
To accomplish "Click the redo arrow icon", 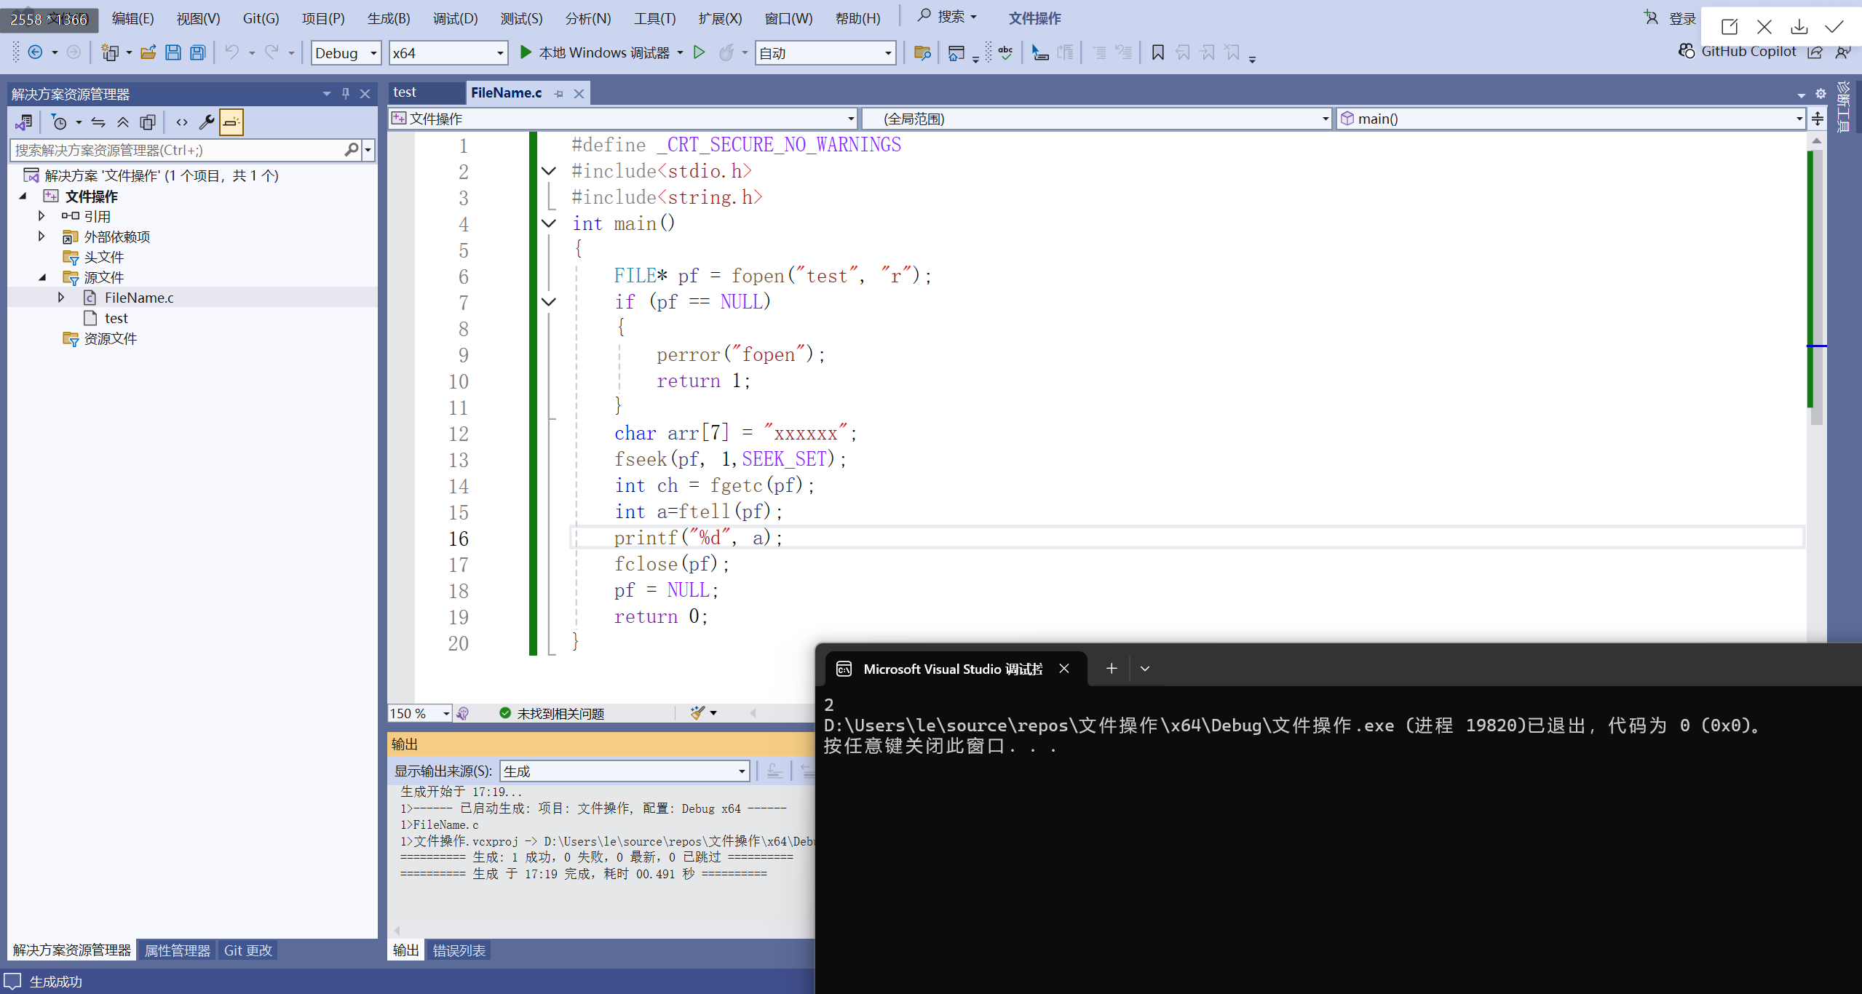I will [272, 52].
